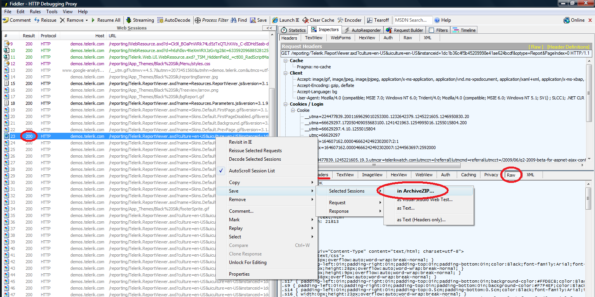
Task: Open the Timeline tab
Action: point(464,30)
